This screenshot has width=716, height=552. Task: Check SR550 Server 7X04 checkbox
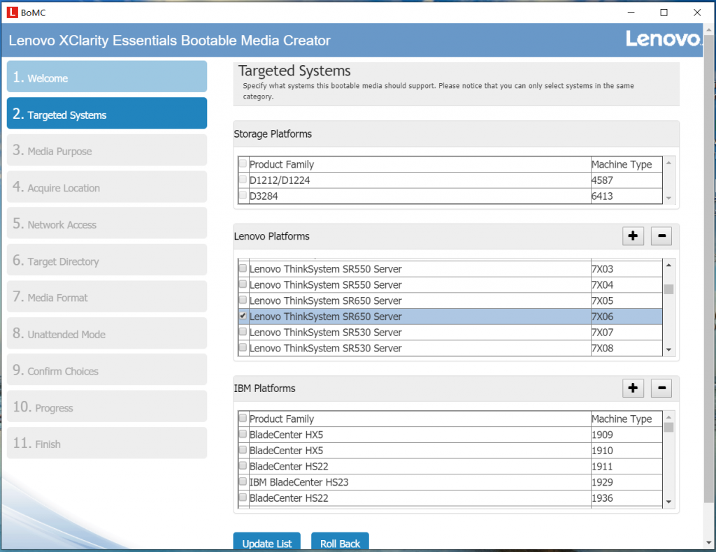243,284
